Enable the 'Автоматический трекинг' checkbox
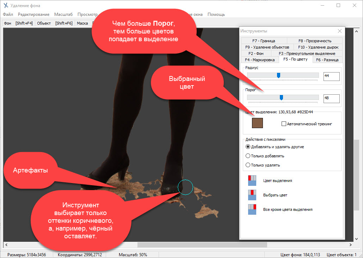Image resolution: width=363 pixels, height=258 pixels. tap(284, 124)
